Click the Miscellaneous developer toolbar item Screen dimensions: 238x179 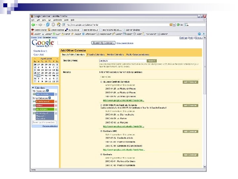104,34
